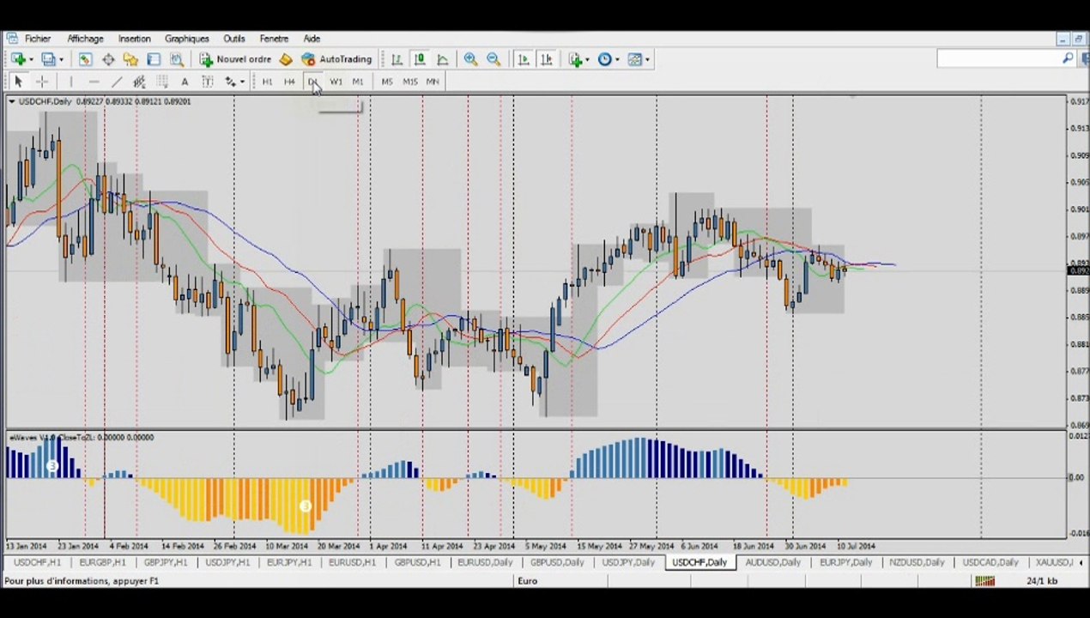Open the arrows objects icon
The image size is (1090, 618).
230,82
